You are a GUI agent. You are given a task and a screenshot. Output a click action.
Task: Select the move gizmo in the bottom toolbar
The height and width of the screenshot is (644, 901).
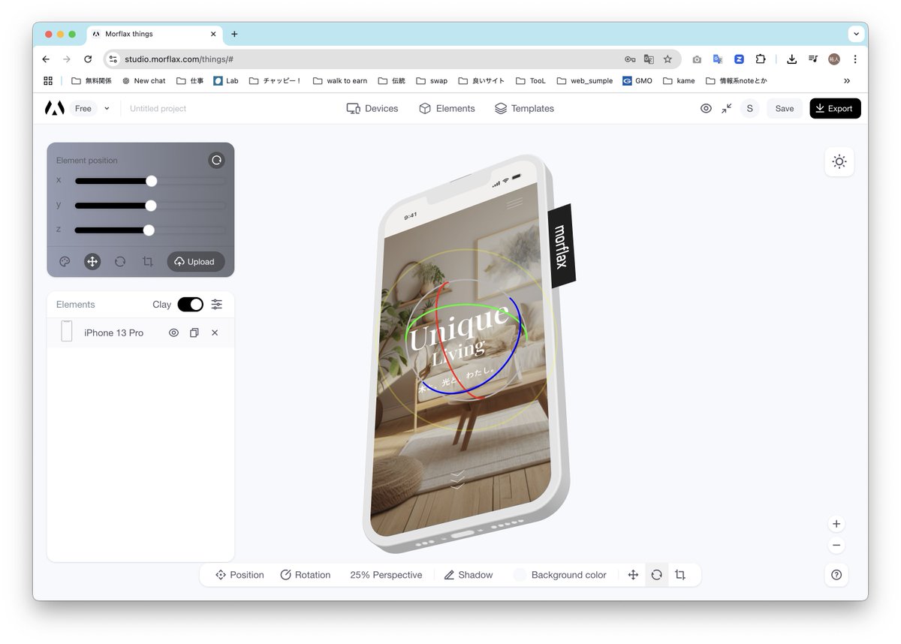tap(633, 575)
